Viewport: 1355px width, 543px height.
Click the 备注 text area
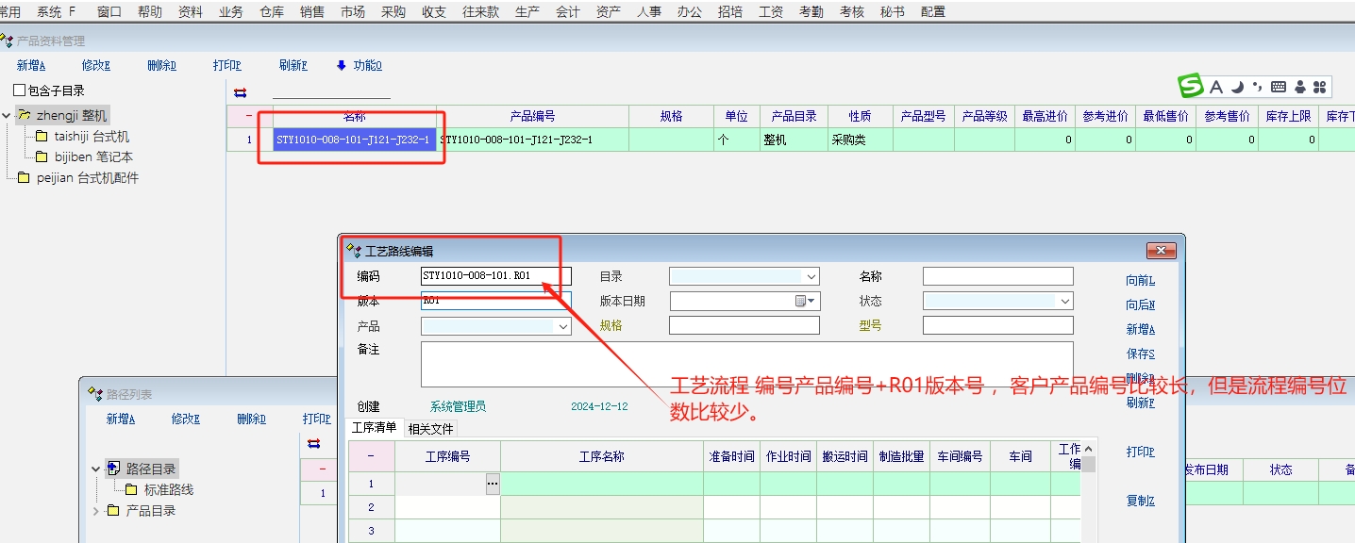[x=746, y=363]
